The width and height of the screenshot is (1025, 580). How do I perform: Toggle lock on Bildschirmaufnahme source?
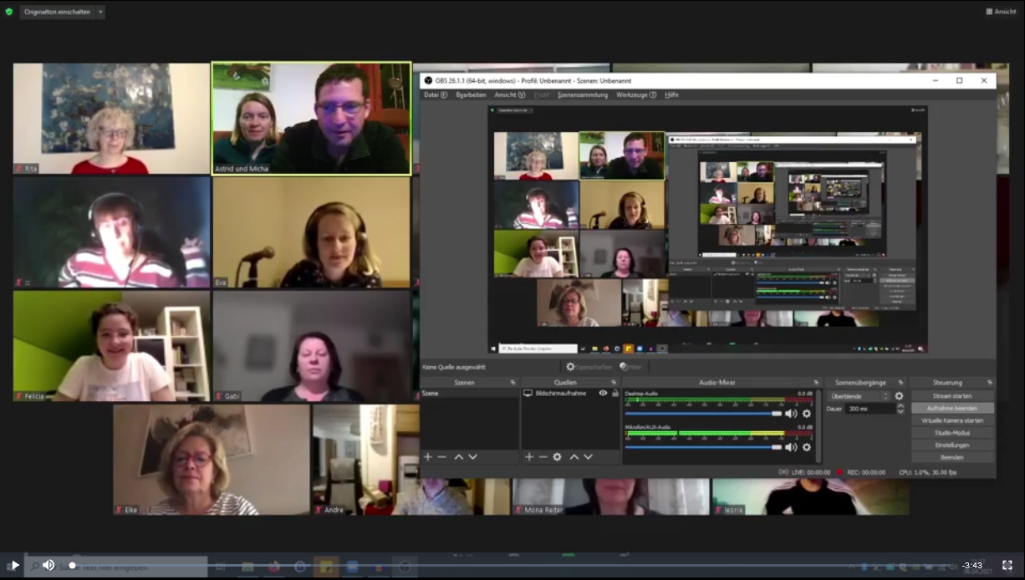615,393
